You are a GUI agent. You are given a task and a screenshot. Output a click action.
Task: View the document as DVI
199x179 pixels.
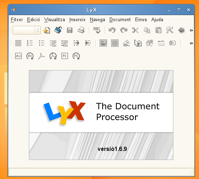[x=18, y=56]
